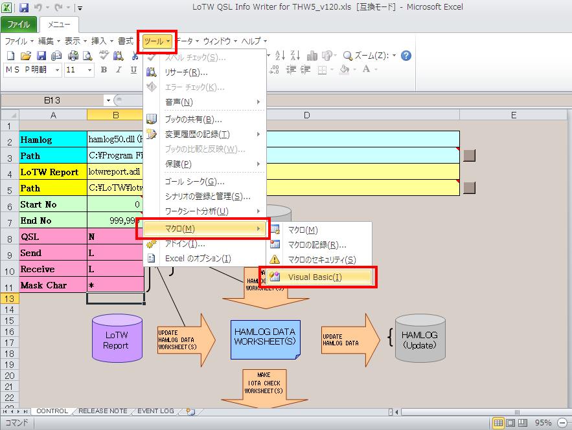Open the fill color dropdown arrow
The height and width of the screenshot is (430, 572).
pos(354,69)
